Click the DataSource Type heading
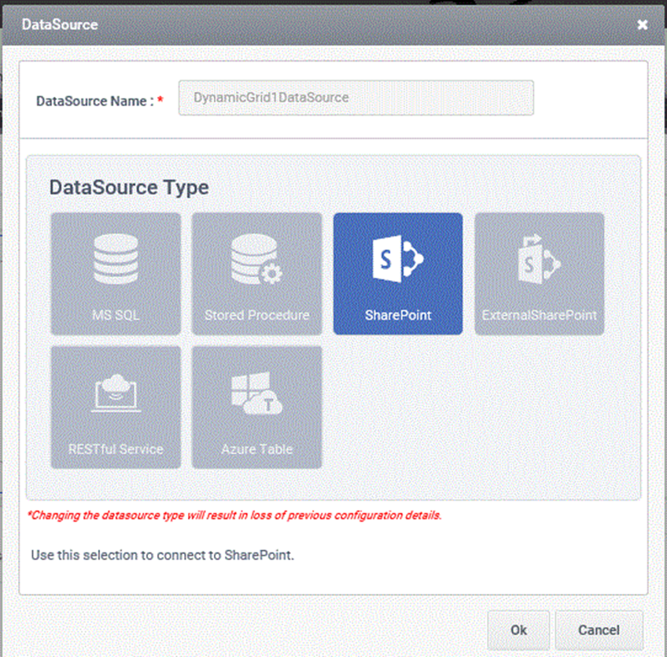The image size is (667, 657). click(x=129, y=187)
